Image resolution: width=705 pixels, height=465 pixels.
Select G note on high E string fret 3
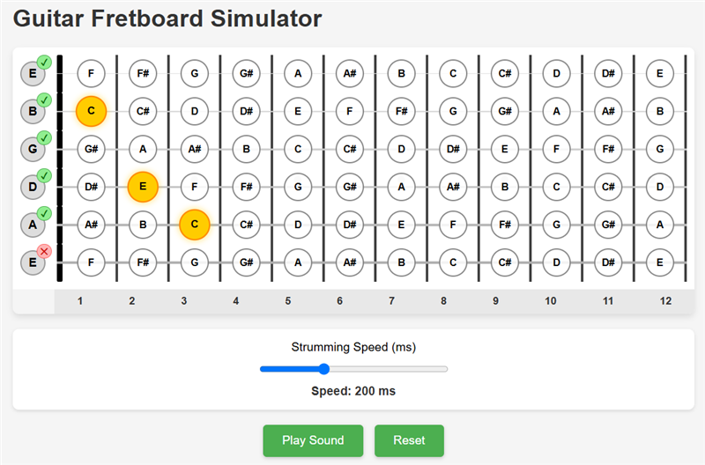coord(195,73)
